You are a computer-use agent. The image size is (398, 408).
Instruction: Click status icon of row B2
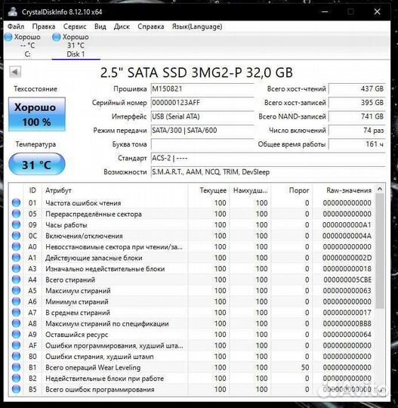tap(16, 379)
